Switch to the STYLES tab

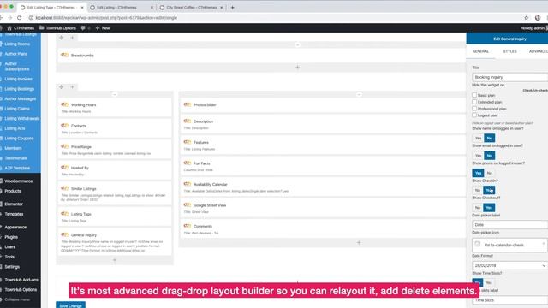pyautogui.click(x=509, y=51)
